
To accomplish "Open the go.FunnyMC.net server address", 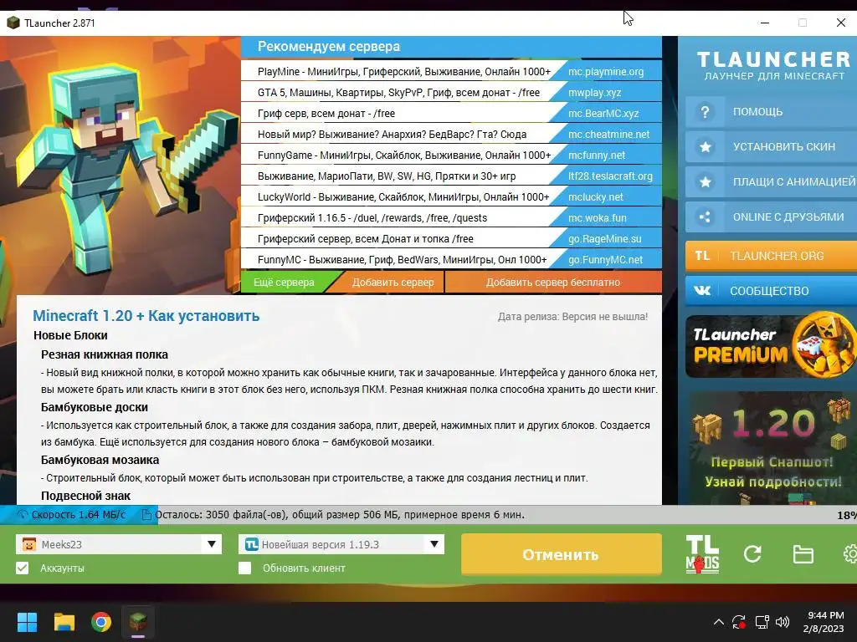I will (x=605, y=260).
